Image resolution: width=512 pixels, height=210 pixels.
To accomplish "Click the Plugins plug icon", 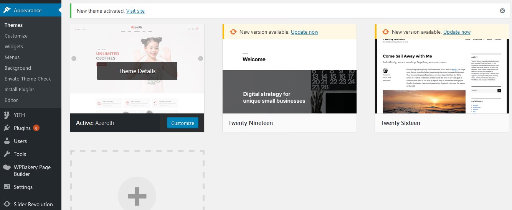I will click(7, 128).
